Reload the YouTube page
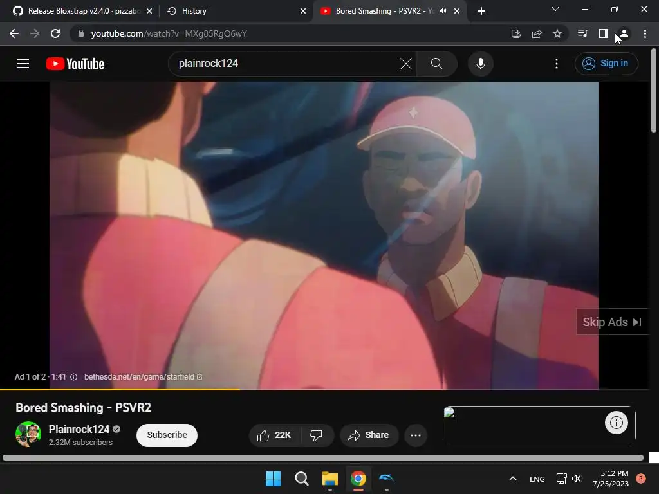Screen dimensions: 659x494 tap(55, 33)
